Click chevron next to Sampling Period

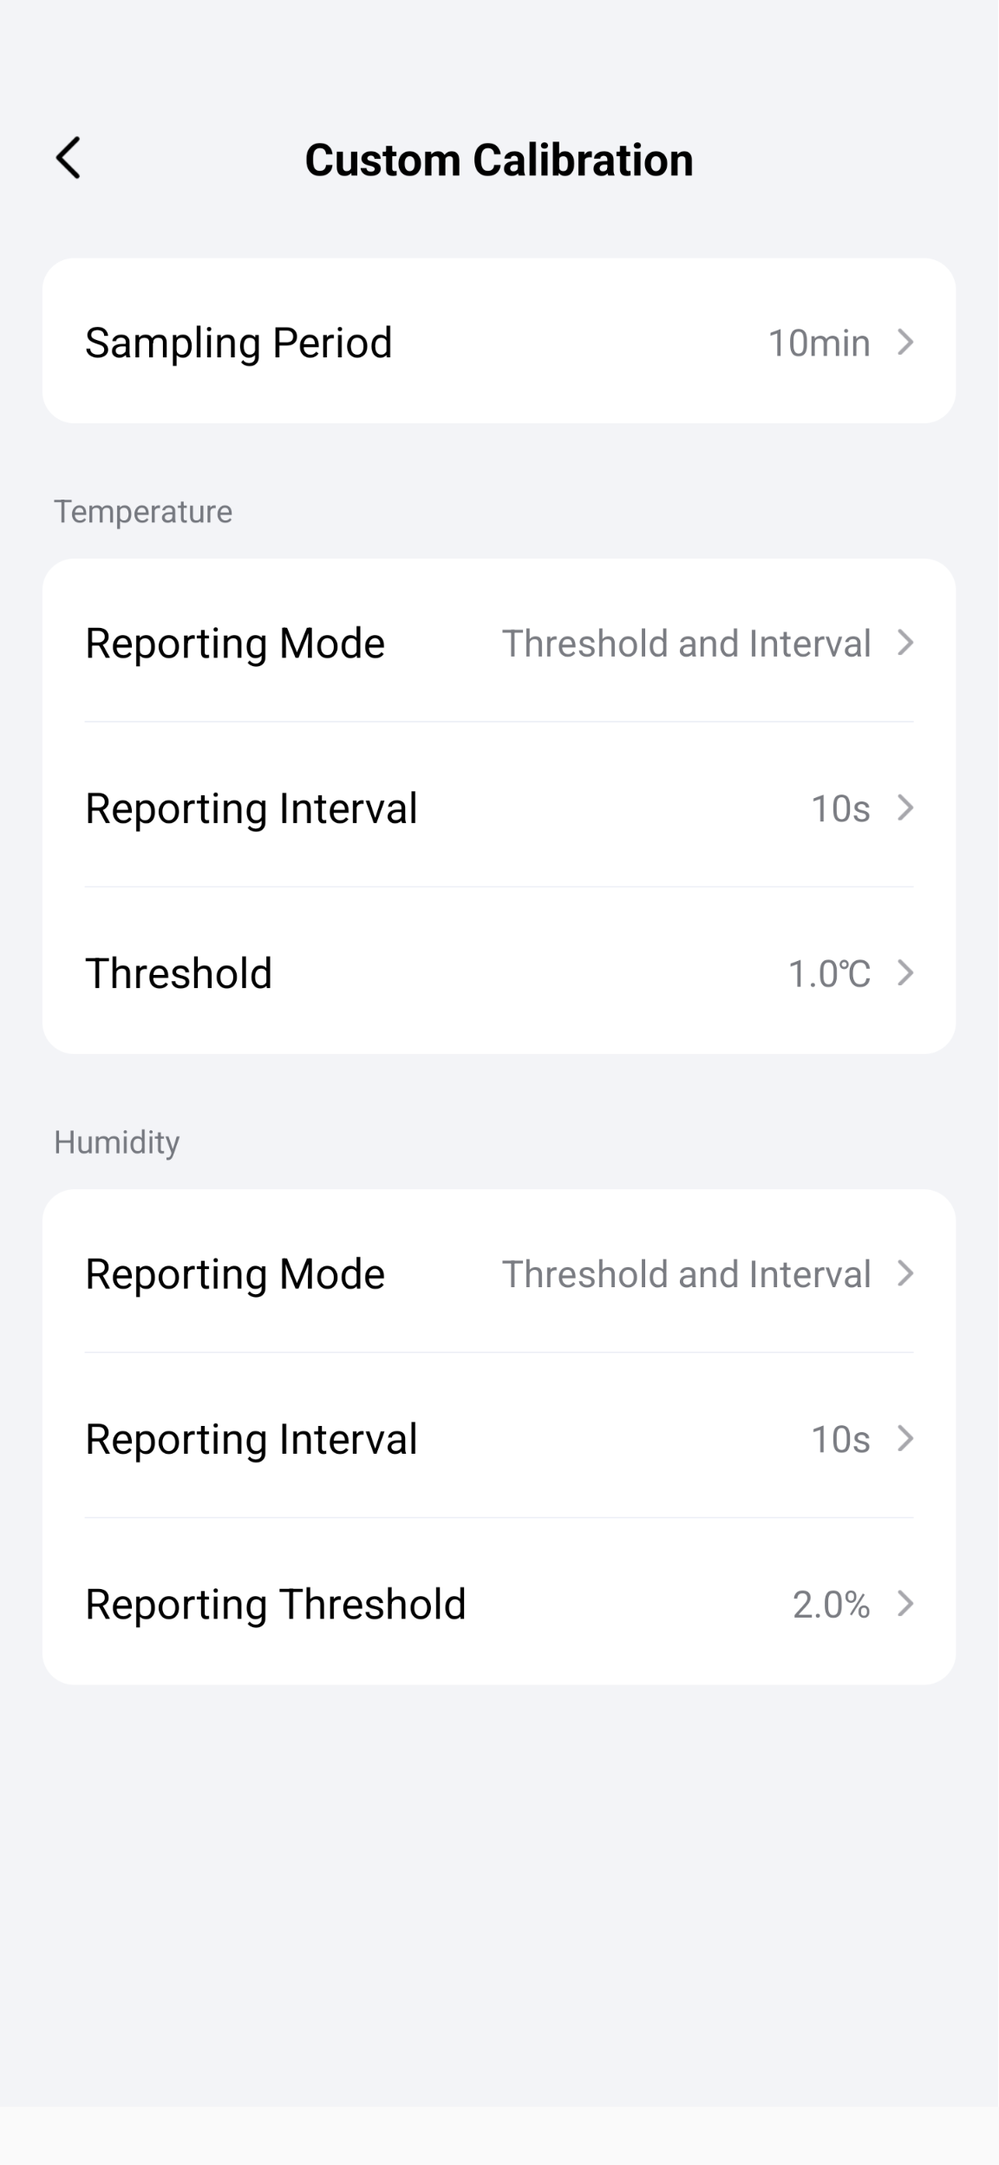[905, 343]
